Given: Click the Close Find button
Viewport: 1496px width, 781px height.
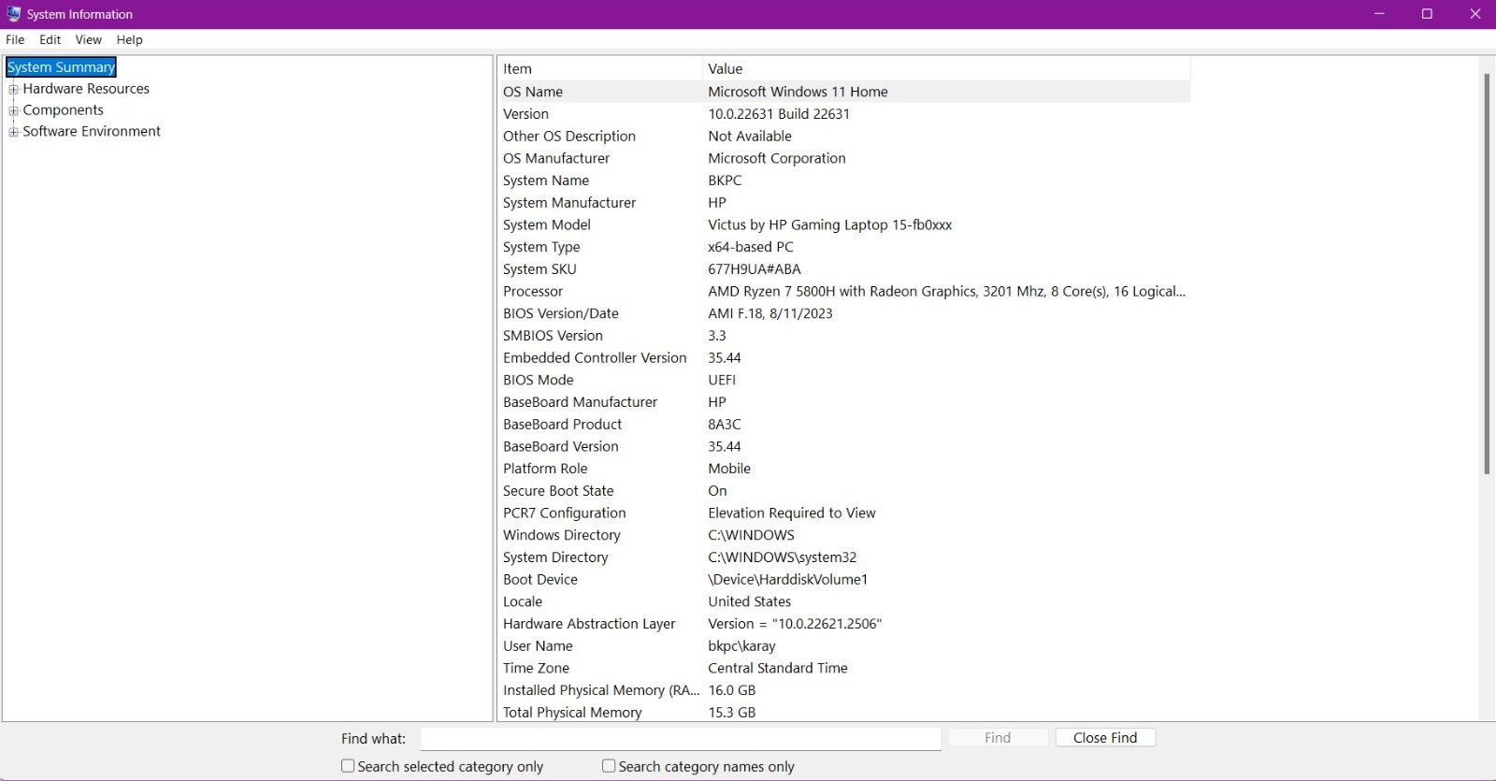Looking at the screenshot, I should (1105, 738).
